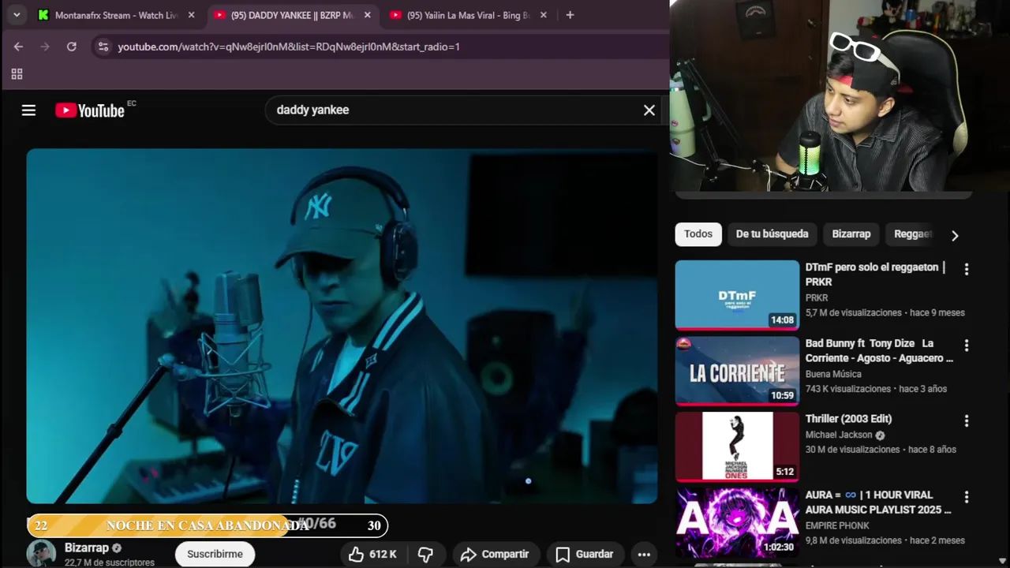Clear the daddy yankee search query
This screenshot has height=568, width=1010.
(649, 110)
